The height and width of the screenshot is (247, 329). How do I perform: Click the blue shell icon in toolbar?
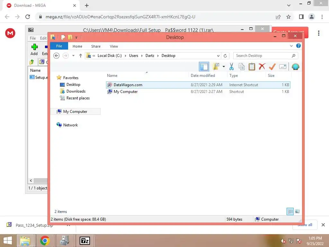click(x=295, y=67)
